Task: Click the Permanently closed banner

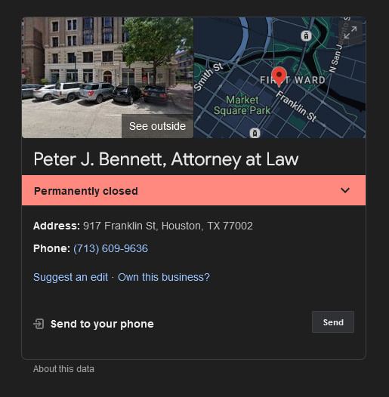Action: tap(193, 190)
